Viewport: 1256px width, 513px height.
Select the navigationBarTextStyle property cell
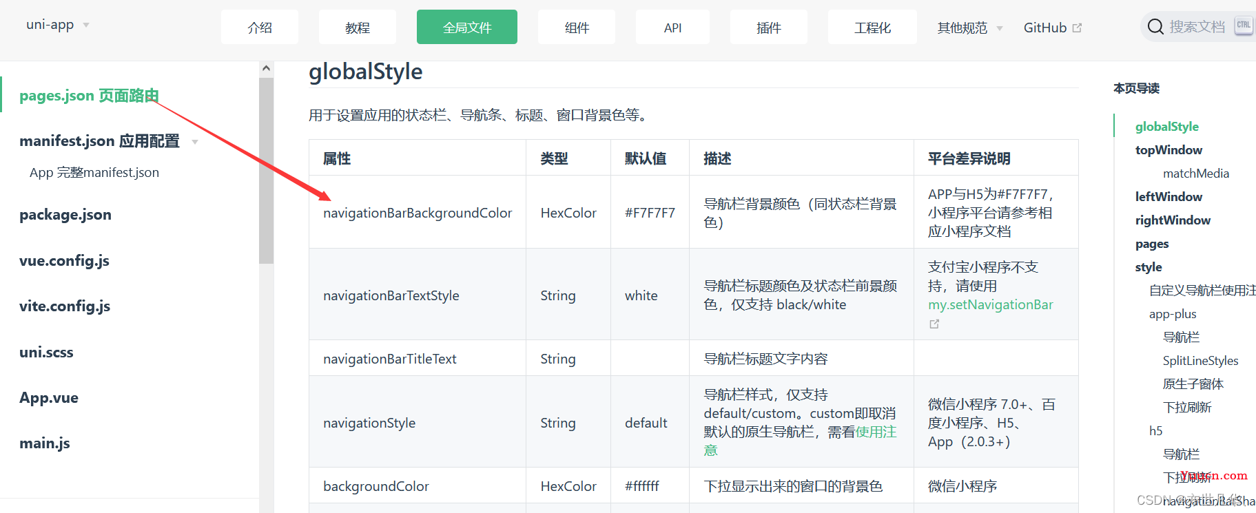(418, 294)
